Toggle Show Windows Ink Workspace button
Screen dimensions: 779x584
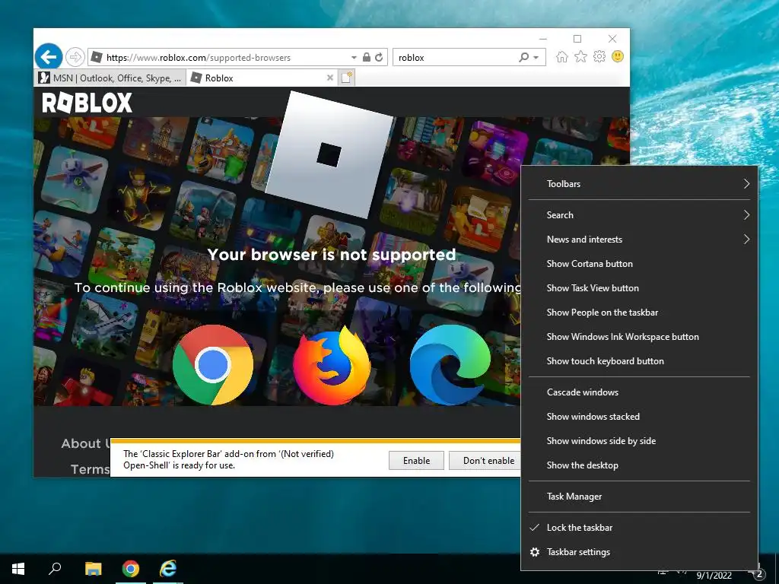click(x=639, y=337)
